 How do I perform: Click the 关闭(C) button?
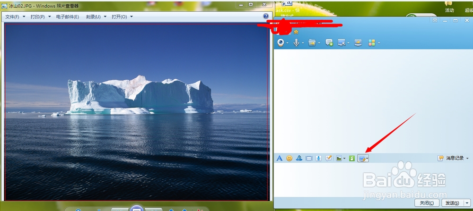pyautogui.click(x=427, y=203)
